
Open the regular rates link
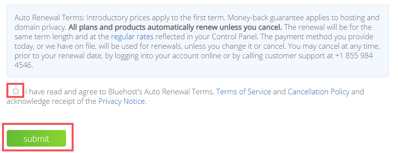[132, 37]
